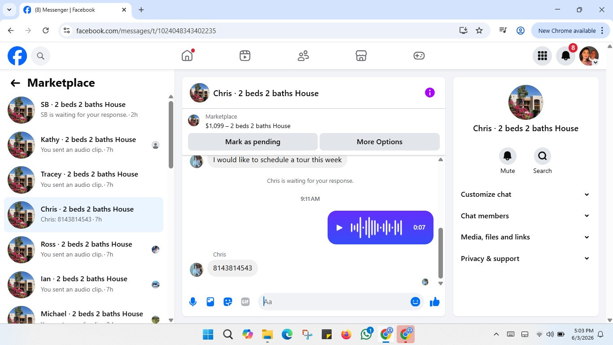Bookmark this page with the star icon

click(479, 31)
